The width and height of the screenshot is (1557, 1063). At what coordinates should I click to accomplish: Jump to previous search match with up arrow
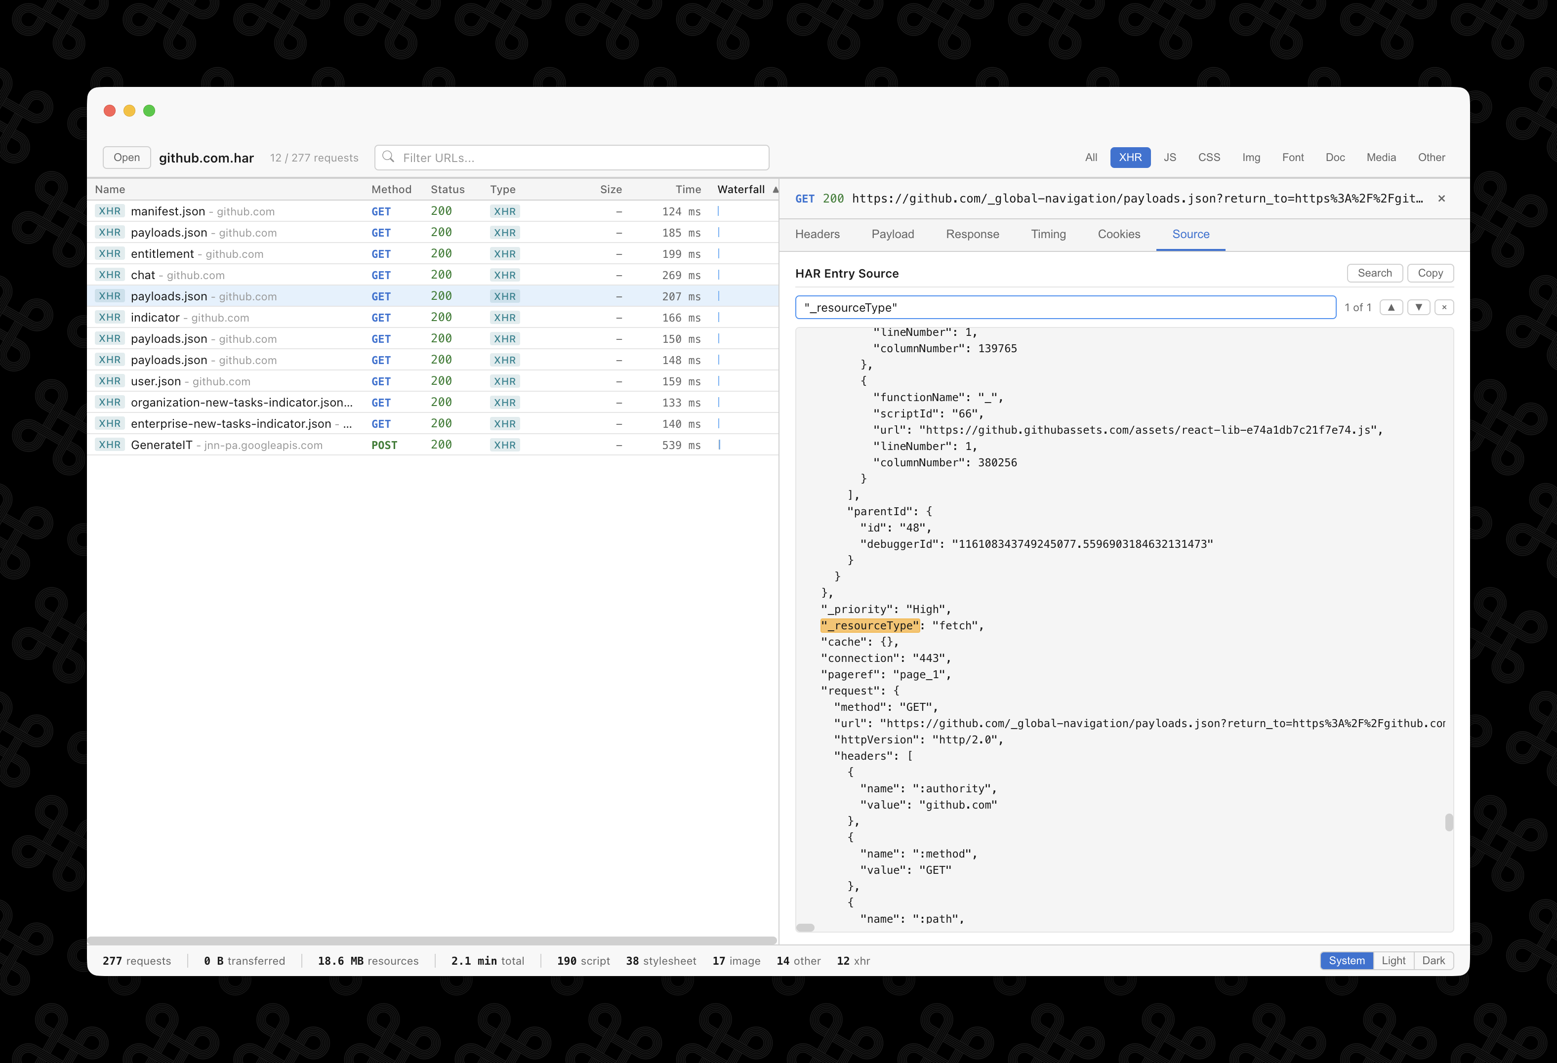[1392, 307]
